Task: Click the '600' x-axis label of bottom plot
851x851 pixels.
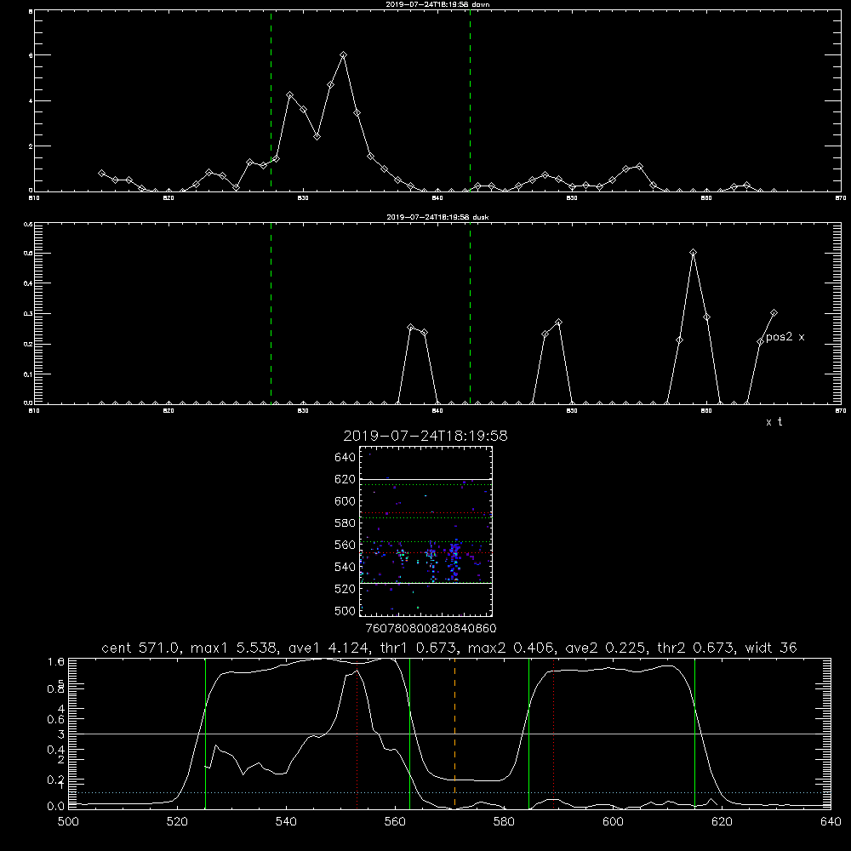Action: [x=614, y=822]
